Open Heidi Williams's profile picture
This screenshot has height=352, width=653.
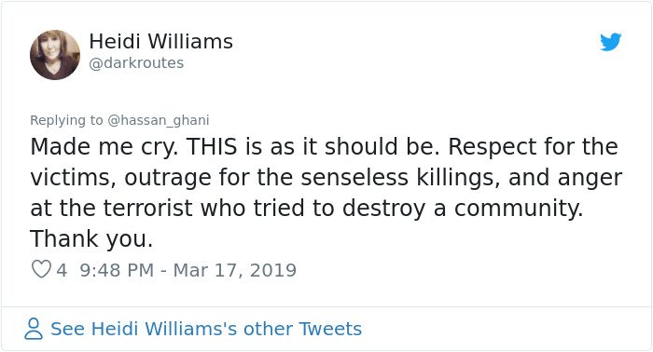click(55, 54)
